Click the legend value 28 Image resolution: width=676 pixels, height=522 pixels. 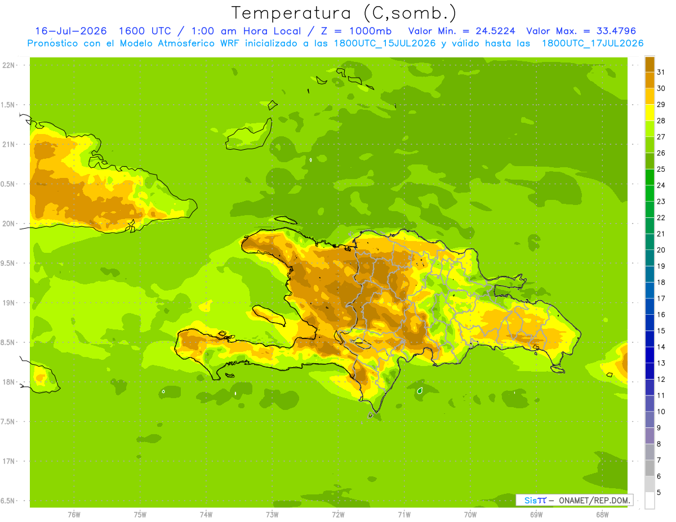pyautogui.click(x=661, y=121)
